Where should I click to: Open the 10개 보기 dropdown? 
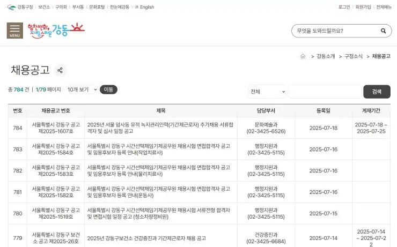[x=82, y=89]
